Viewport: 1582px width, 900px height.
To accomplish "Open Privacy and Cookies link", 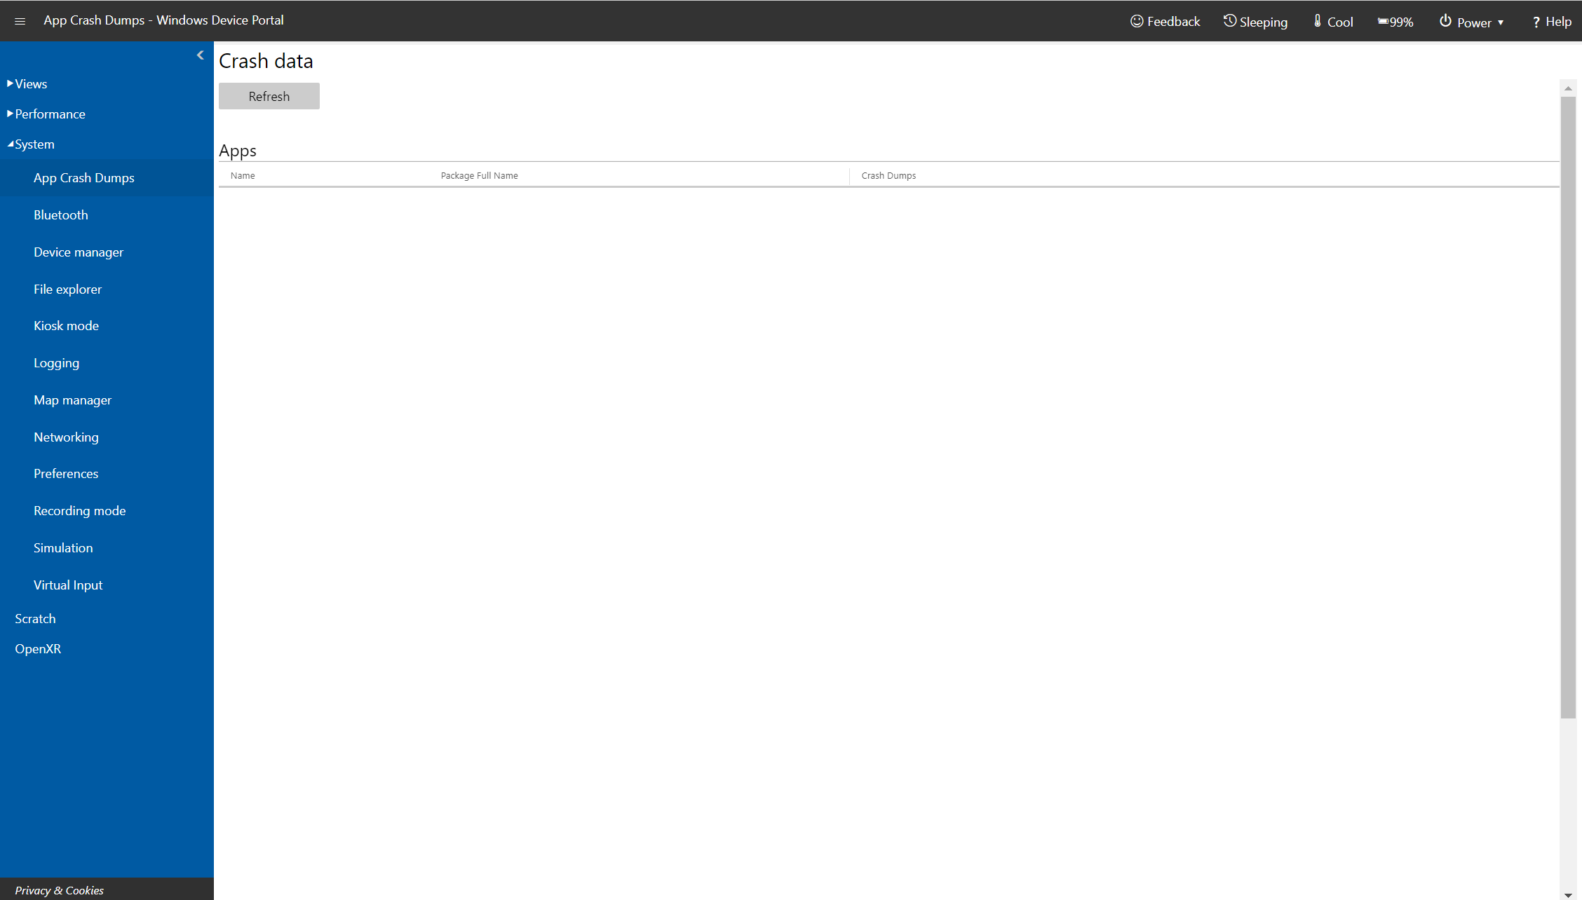I will click(60, 888).
